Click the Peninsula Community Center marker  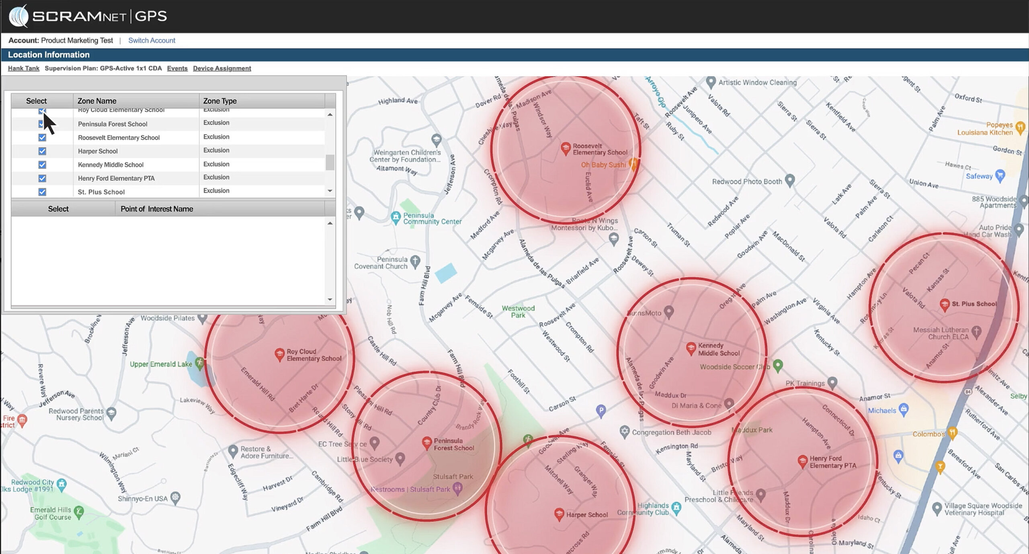(x=396, y=218)
